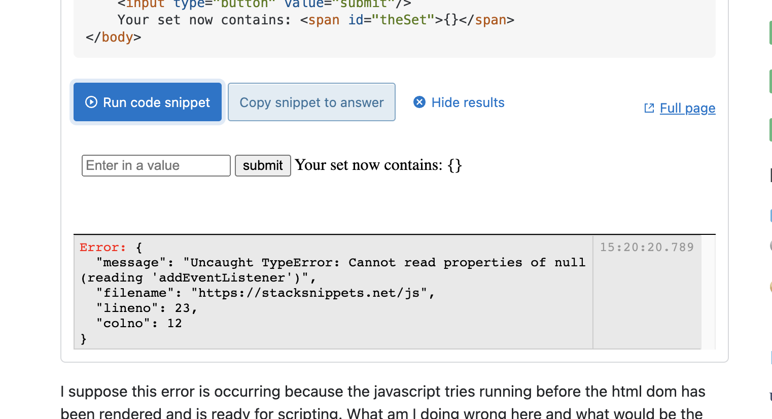Click the red 'Error:' label in console
The height and width of the screenshot is (419, 772).
tap(102, 248)
